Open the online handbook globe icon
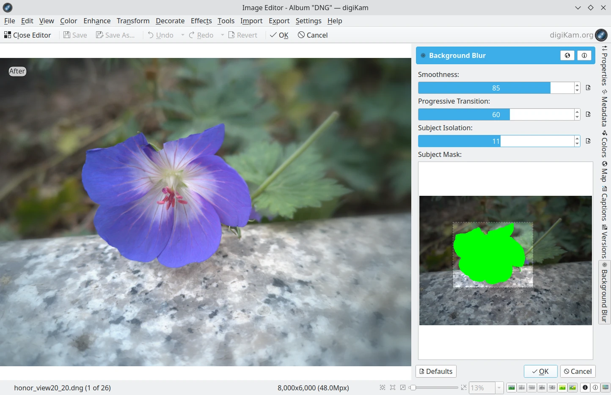The width and height of the screenshot is (611, 395). click(x=567, y=55)
